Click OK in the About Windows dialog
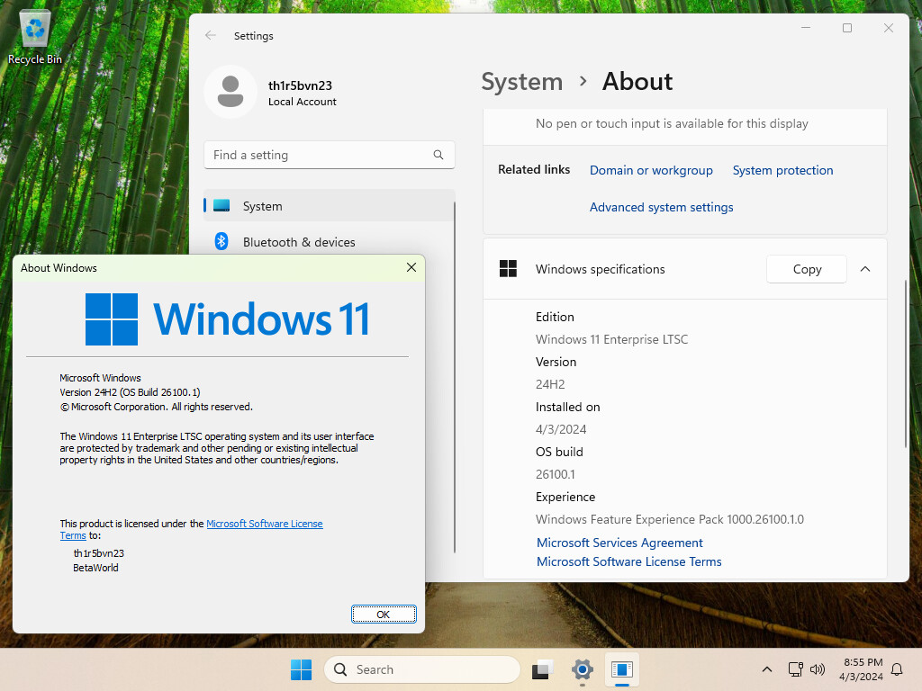922x691 pixels. click(x=384, y=614)
